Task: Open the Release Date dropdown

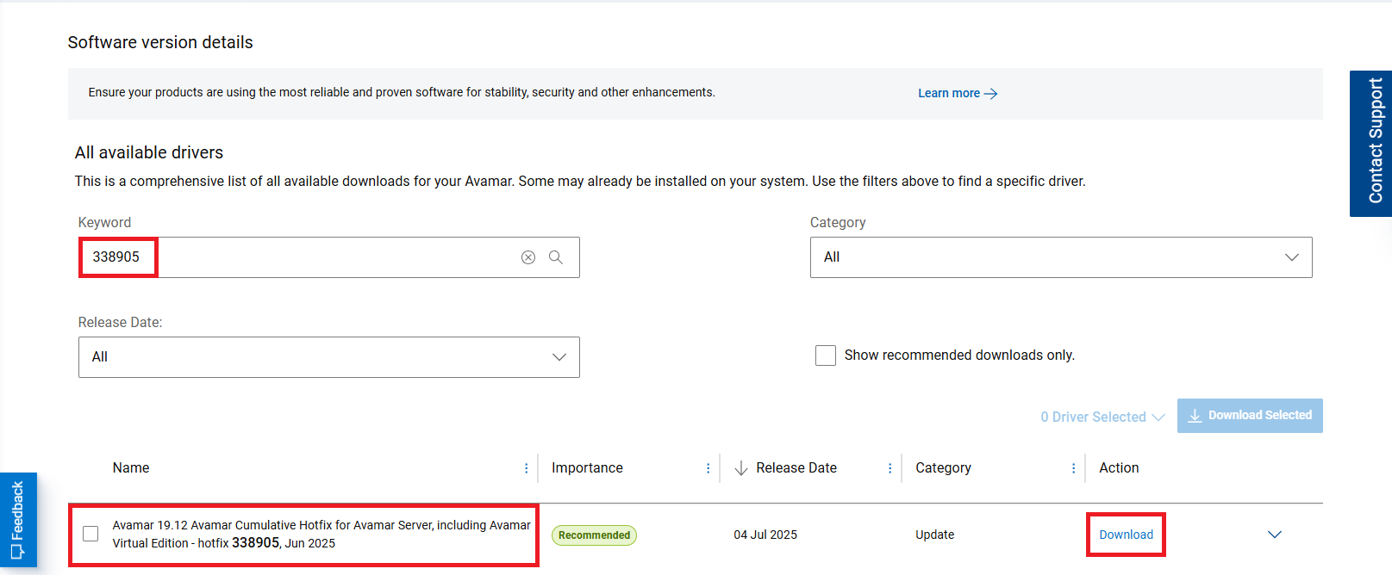Action: (328, 357)
